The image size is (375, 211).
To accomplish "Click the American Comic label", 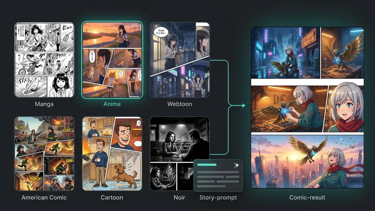I will 44,198.
